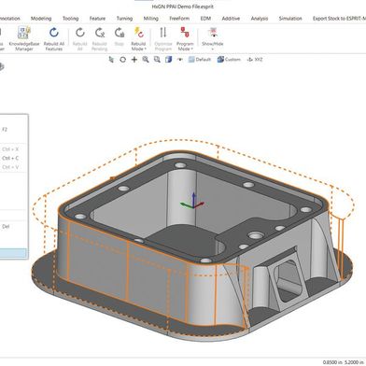Open the Modeling ribbon tab

[x=41, y=19]
